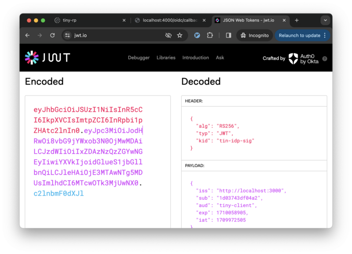
Task: Navigate to the Libraries section
Action: pyautogui.click(x=166, y=58)
